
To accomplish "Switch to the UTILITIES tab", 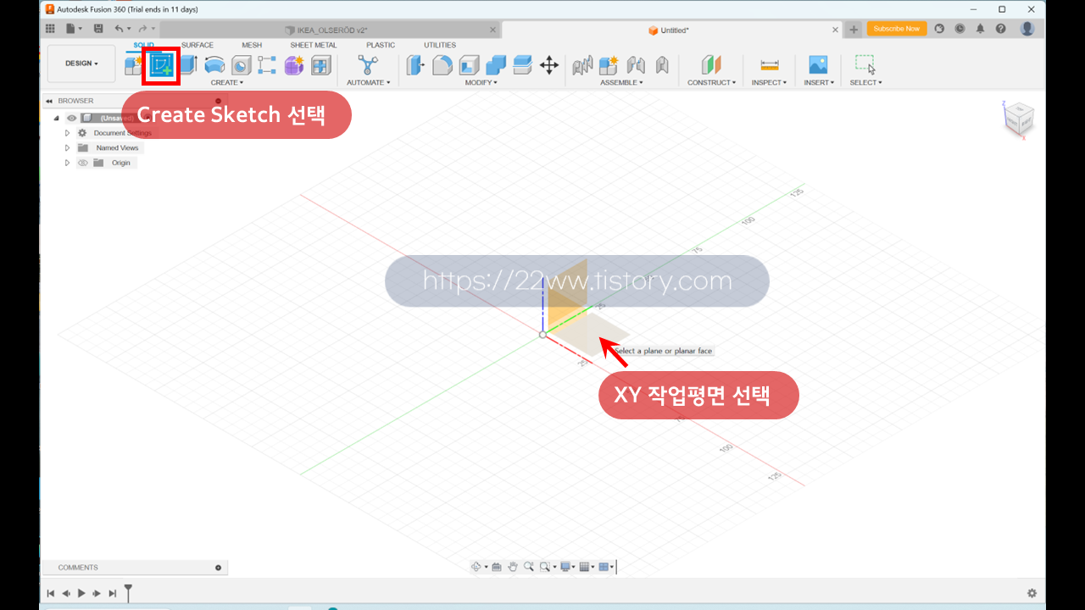I will click(440, 45).
